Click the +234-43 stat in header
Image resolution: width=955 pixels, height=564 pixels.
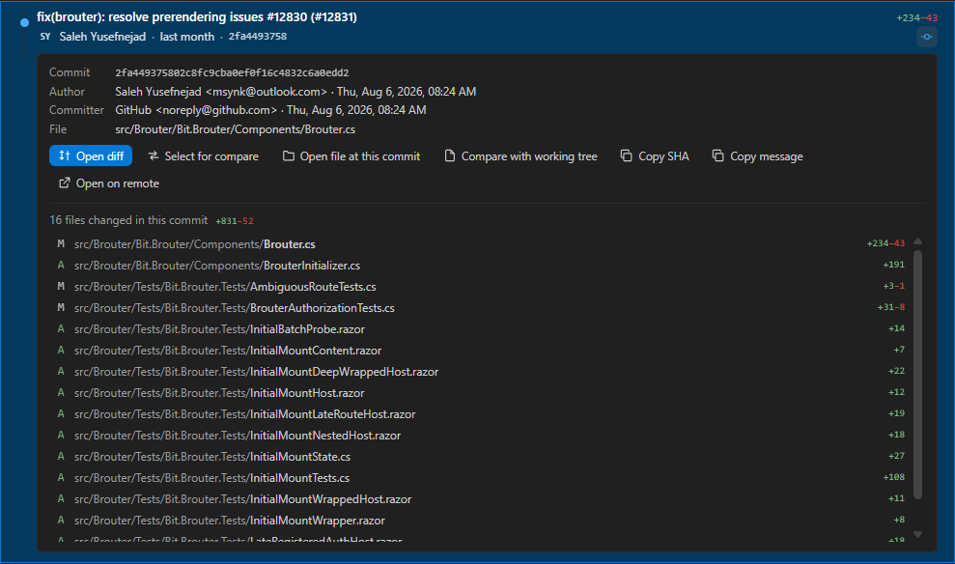(x=916, y=18)
